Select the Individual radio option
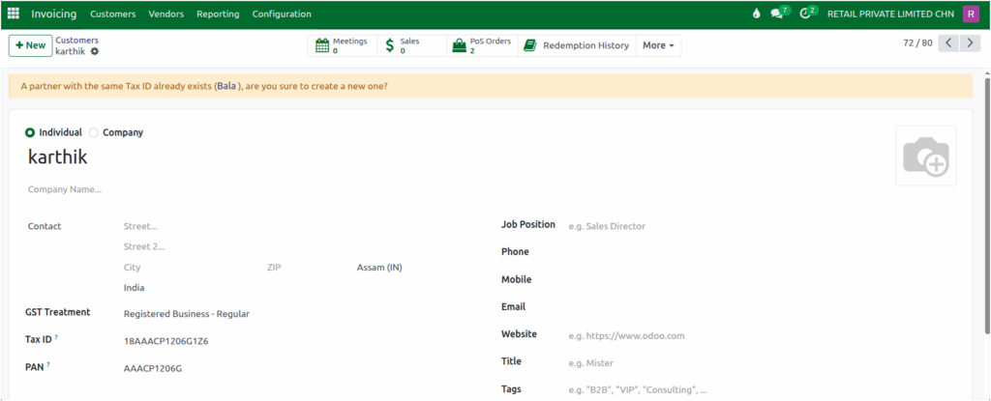The image size is (991, 401). [x=30, y=132]
